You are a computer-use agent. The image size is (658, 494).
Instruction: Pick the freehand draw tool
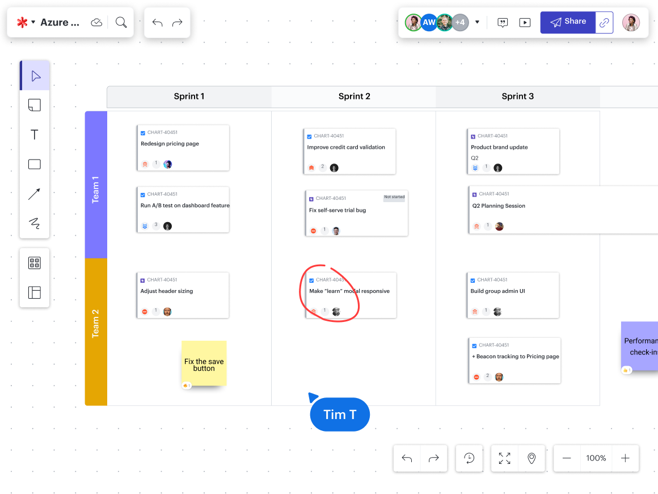[34, 223]
